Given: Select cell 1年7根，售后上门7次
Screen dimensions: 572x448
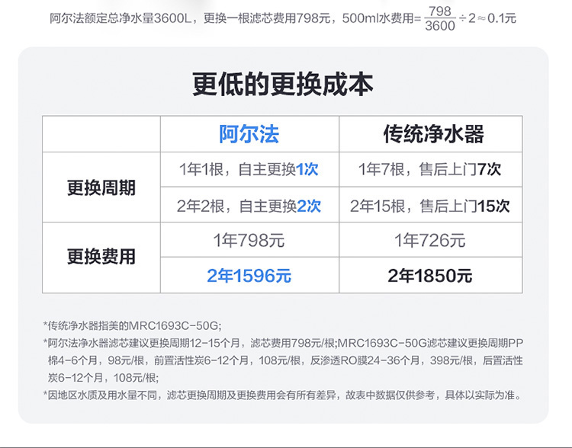Looking at the screenshot, I should (x=429, y=169).
